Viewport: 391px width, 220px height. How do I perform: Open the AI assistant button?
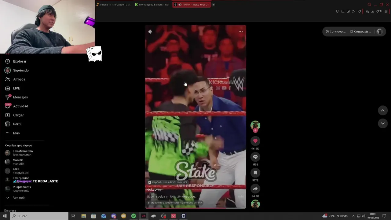point(379,11)
